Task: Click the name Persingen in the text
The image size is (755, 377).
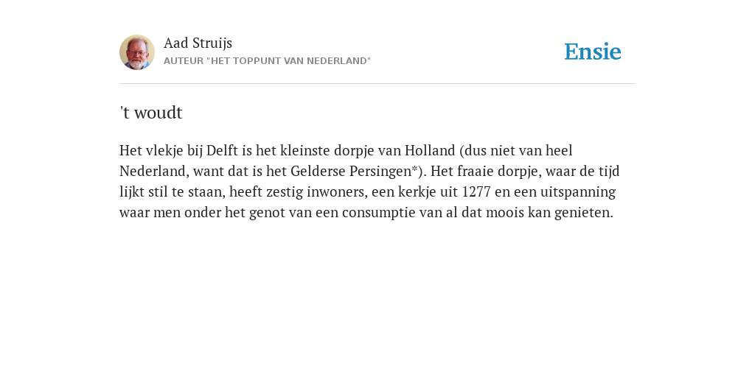Action: click(380, 172)
